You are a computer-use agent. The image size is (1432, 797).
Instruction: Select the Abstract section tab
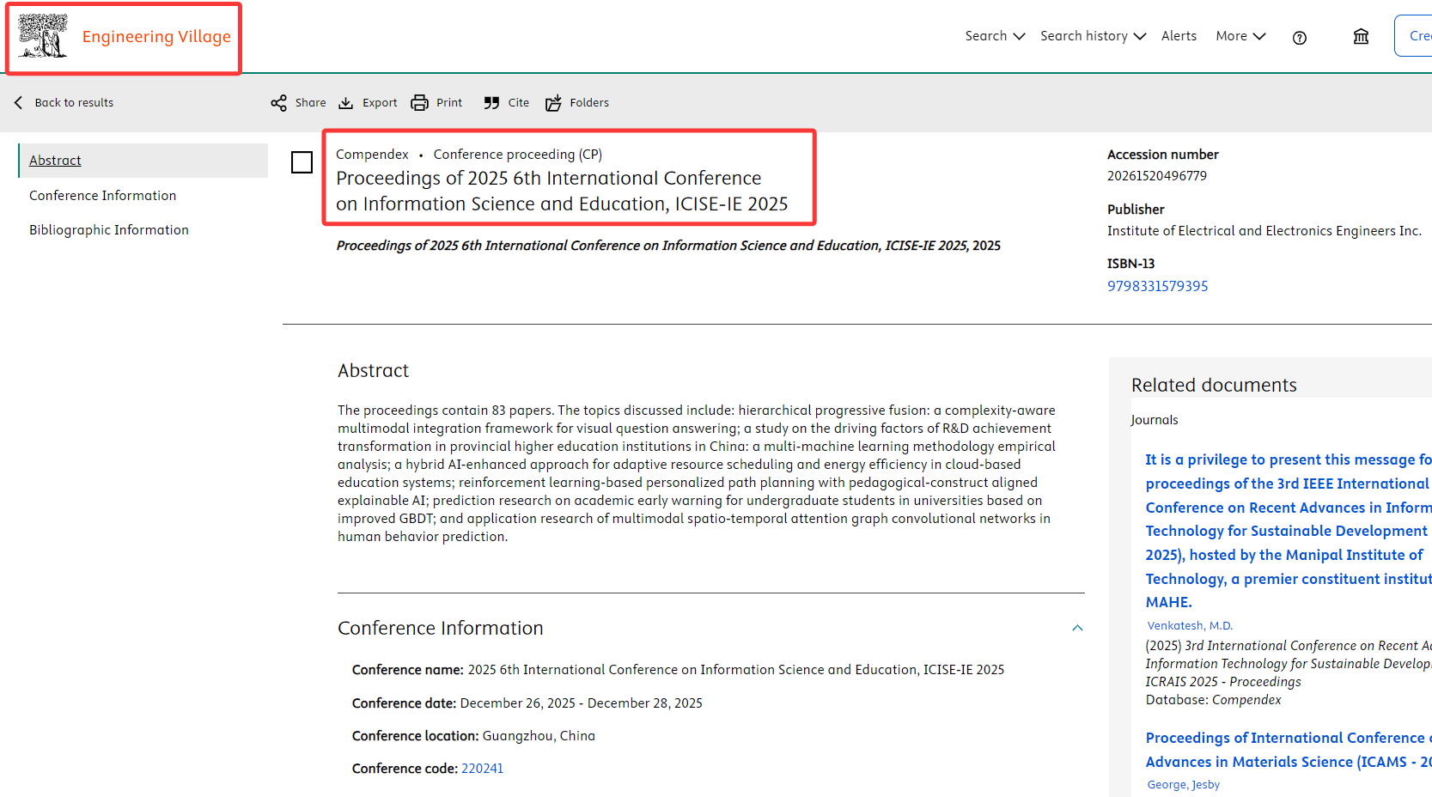(x=143, y=161)
